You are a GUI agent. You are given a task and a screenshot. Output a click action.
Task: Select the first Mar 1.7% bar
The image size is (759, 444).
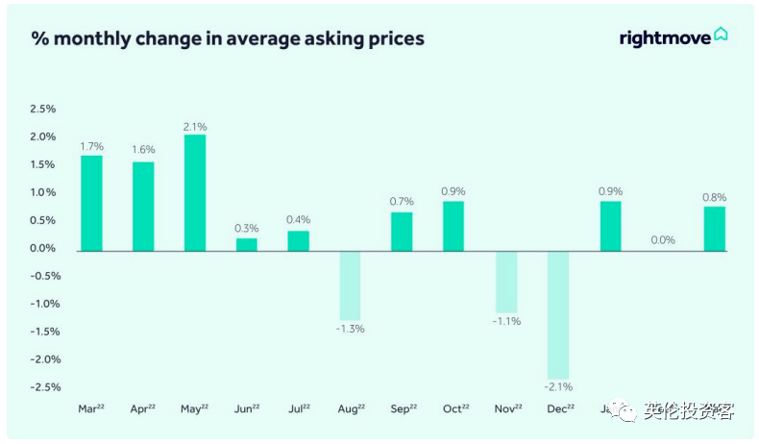tap(91, 203)
